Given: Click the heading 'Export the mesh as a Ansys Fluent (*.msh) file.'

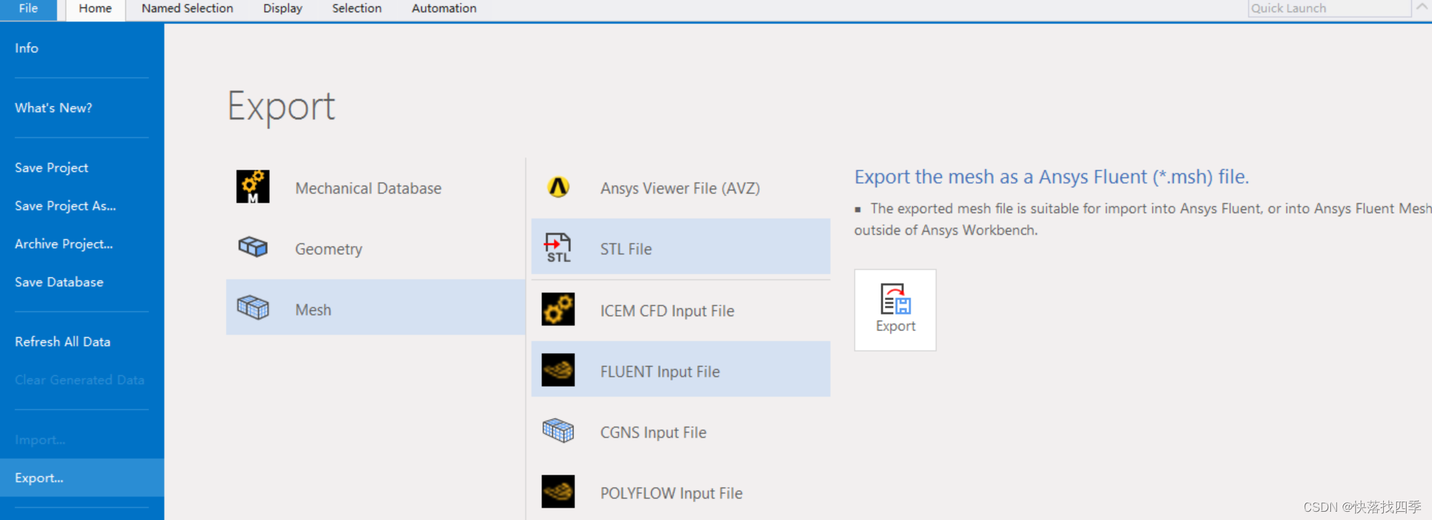Looking at the screenshot, I should [1051, 177].
